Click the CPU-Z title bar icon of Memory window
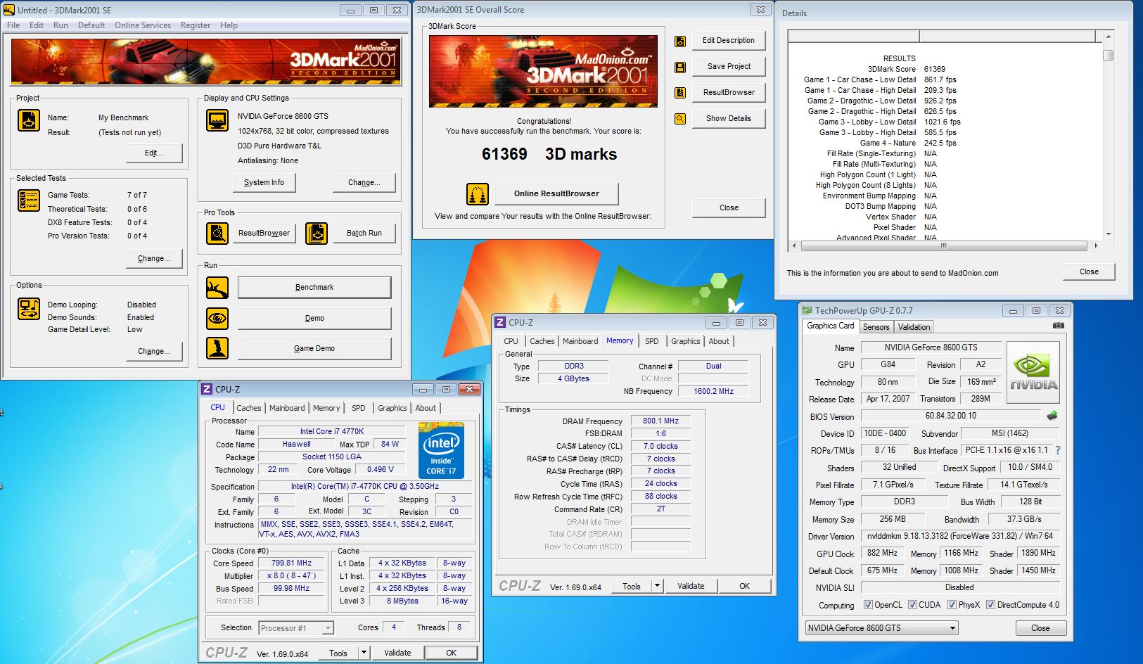The width and height of the screenshot is (1143, 664). click(x=500, y=322)
